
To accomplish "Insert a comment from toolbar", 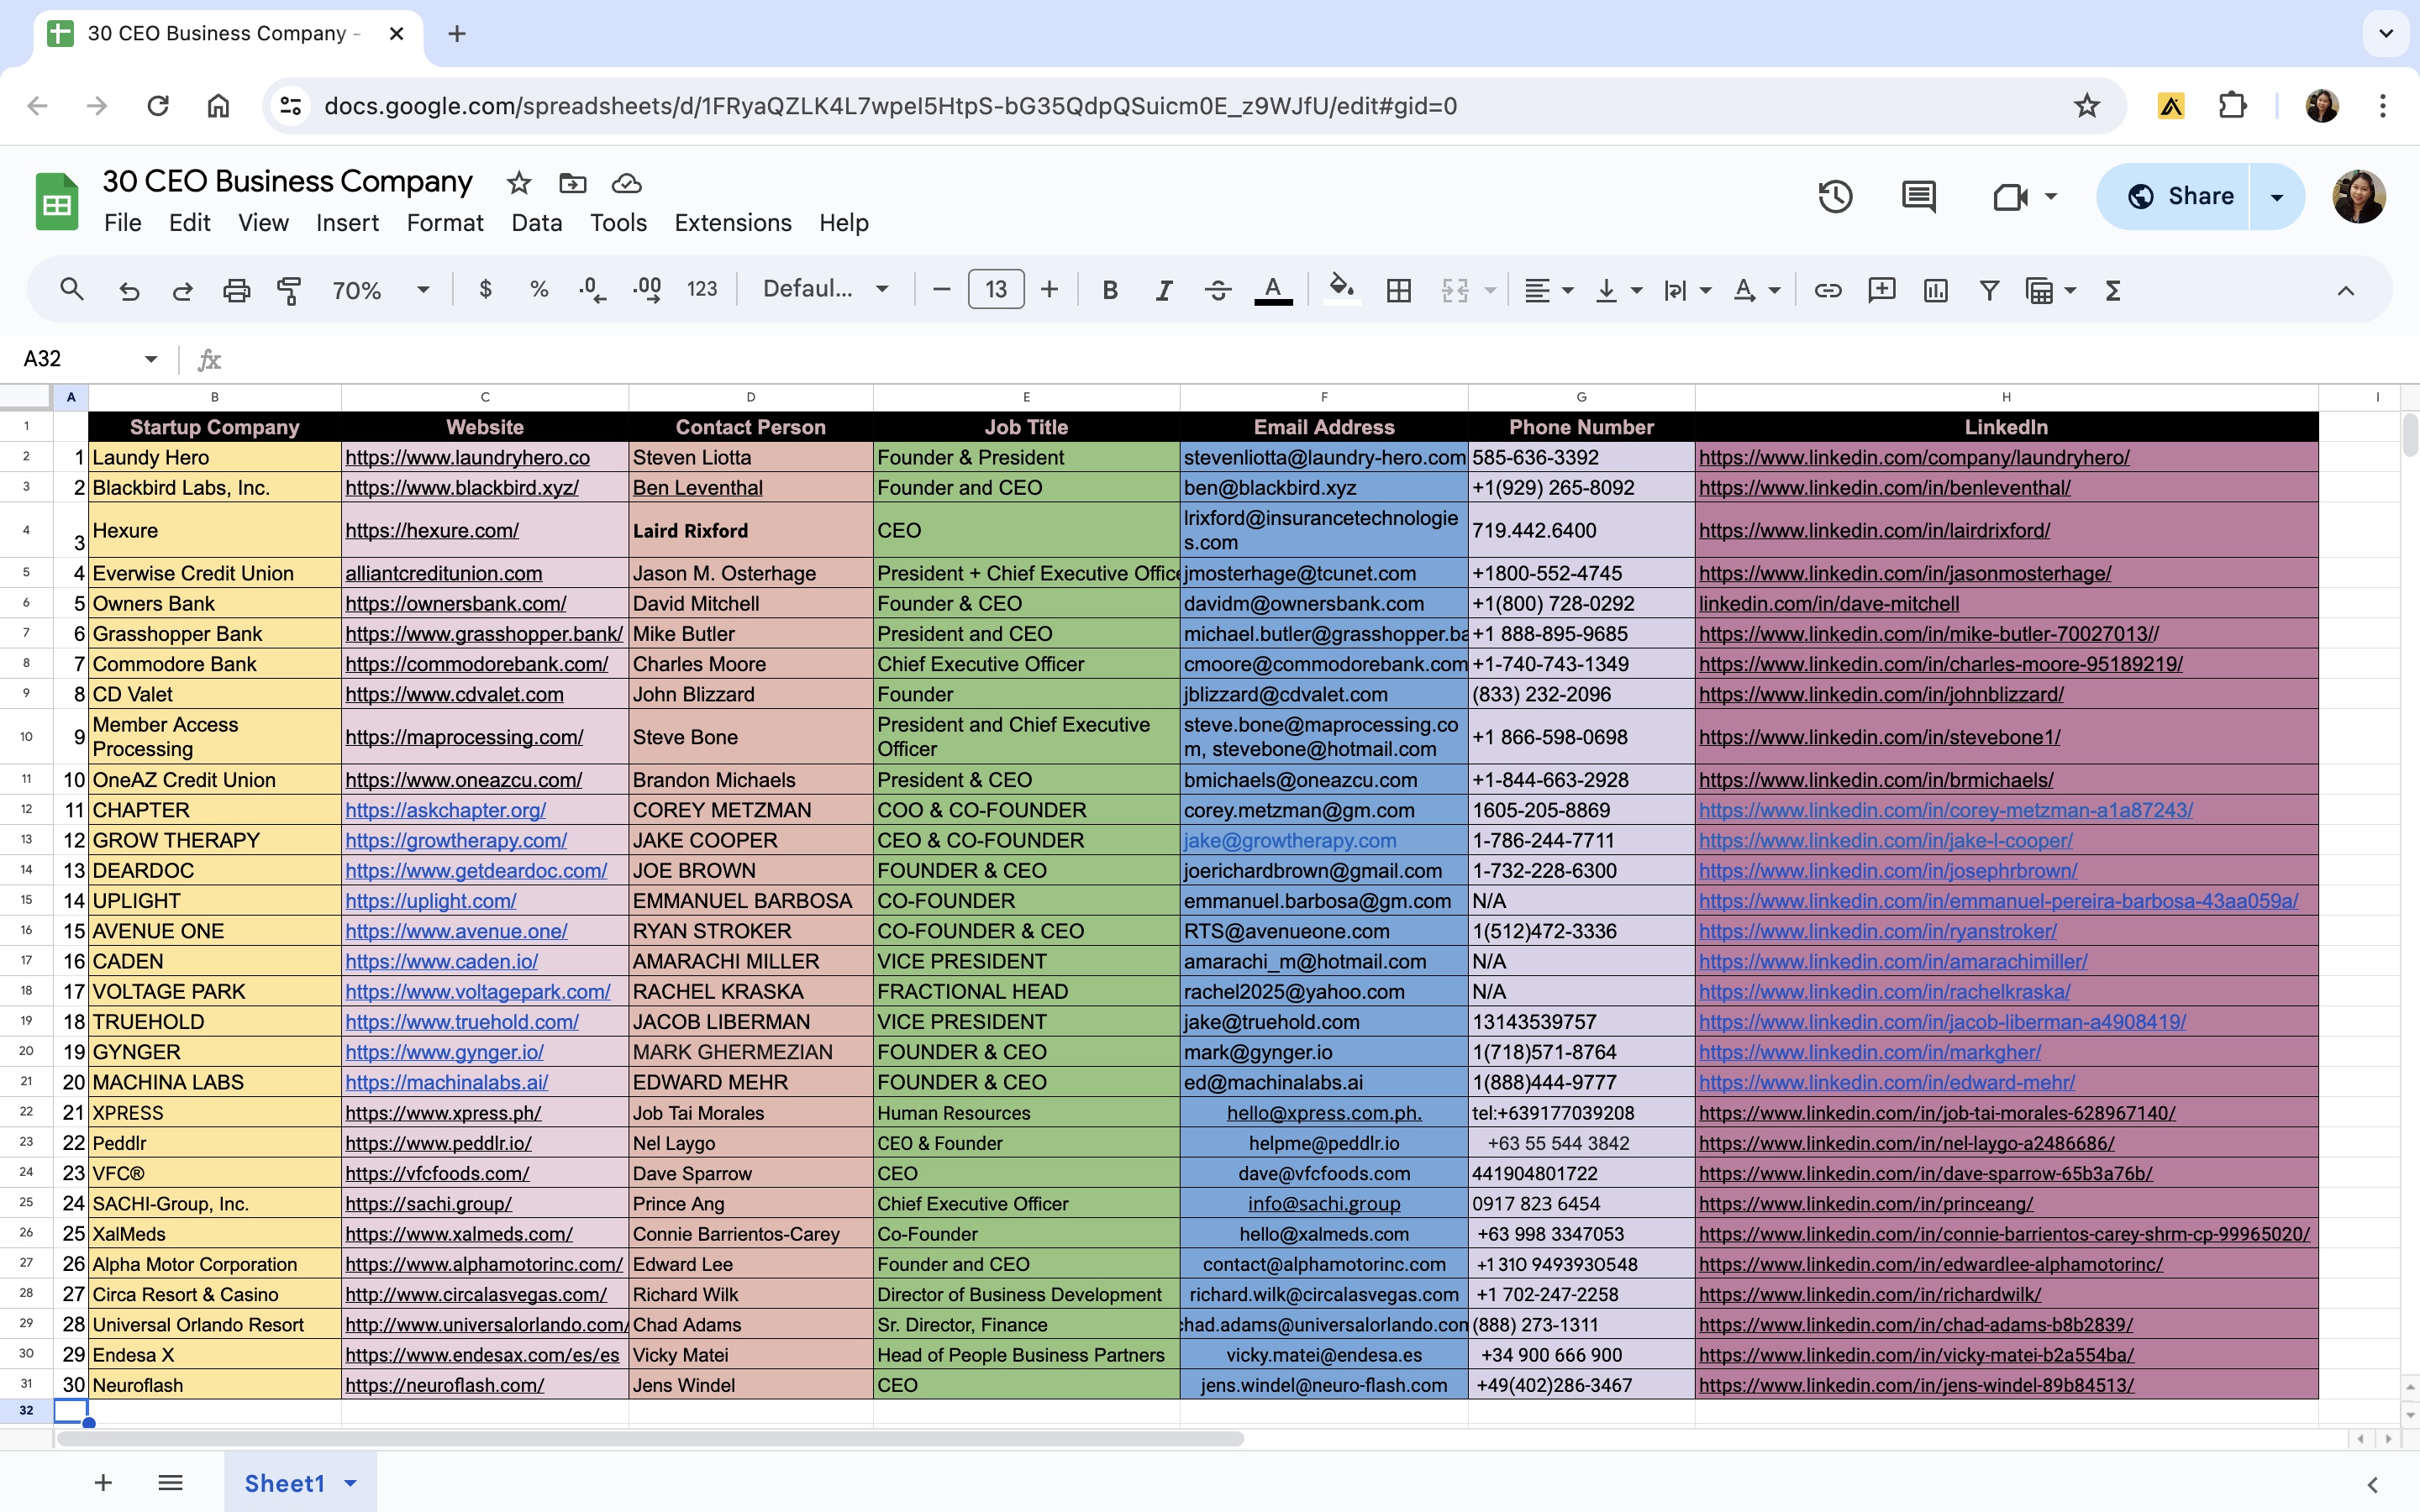I will [1882, 290].
